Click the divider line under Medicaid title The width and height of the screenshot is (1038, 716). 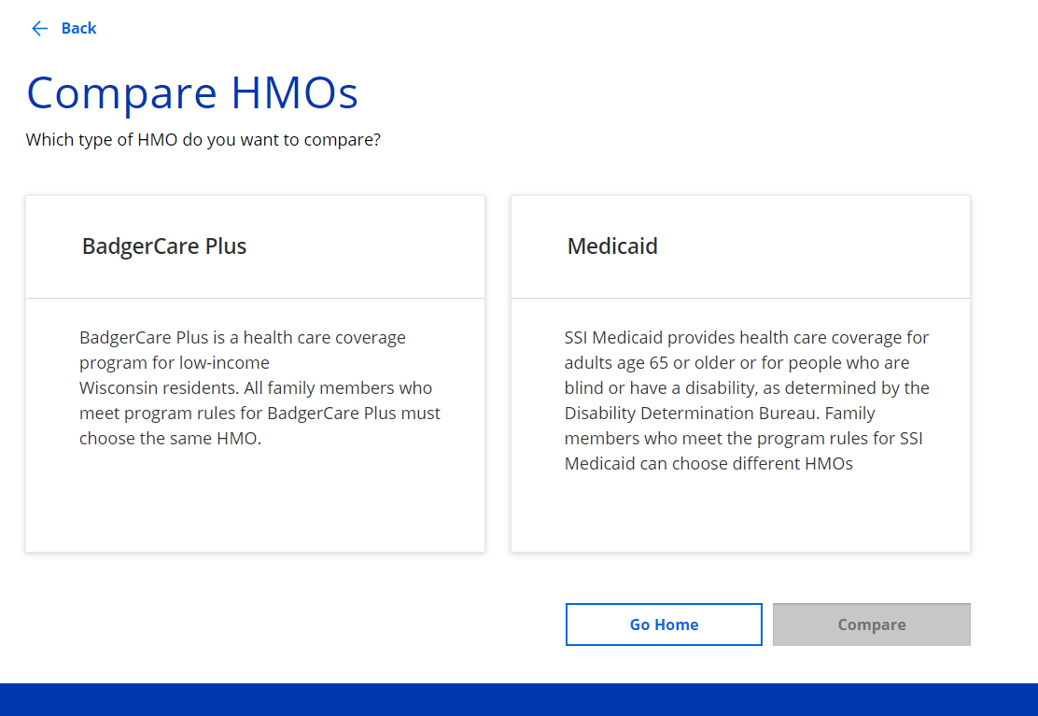(740, 299)
